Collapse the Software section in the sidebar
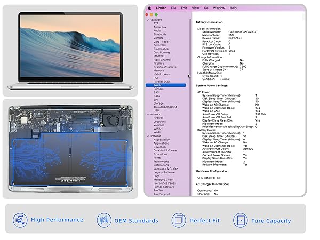 [x=147, y=136]
